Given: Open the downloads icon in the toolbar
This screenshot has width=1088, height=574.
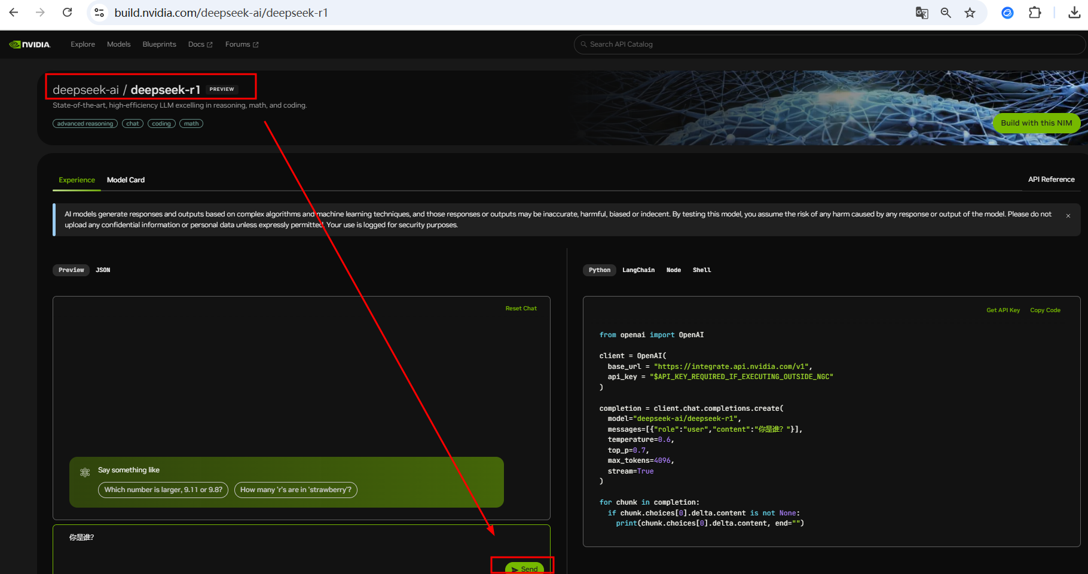Looking at the screenshot, I should (x=1074, y=13).
